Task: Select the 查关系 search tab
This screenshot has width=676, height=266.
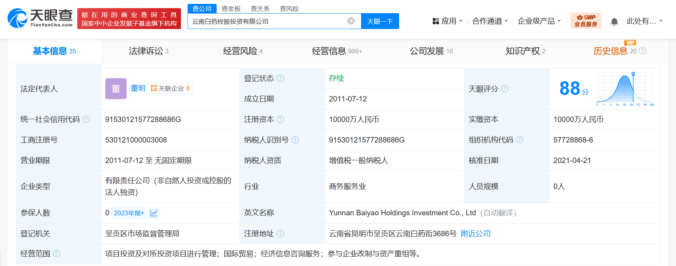Action: pyautogui.click(x=260, y=9)
